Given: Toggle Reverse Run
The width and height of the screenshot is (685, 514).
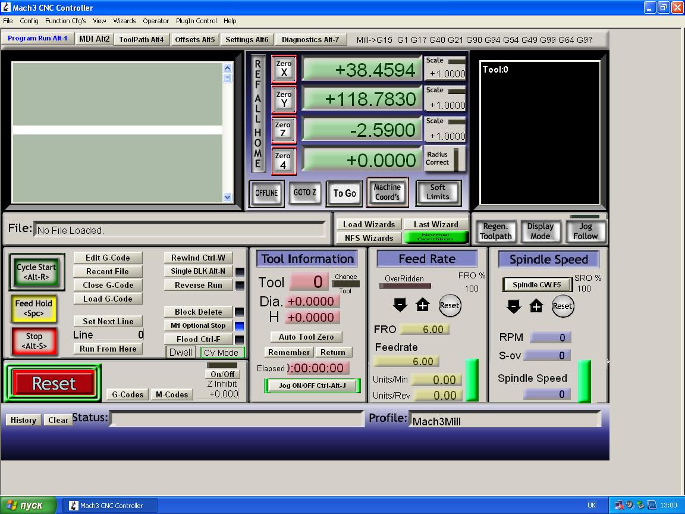Looking at the screenshot, I should pos(199,285).
